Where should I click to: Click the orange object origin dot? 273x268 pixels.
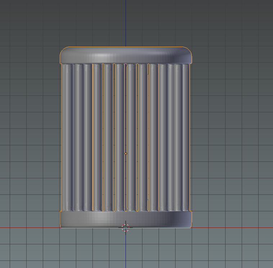point(126,154)
